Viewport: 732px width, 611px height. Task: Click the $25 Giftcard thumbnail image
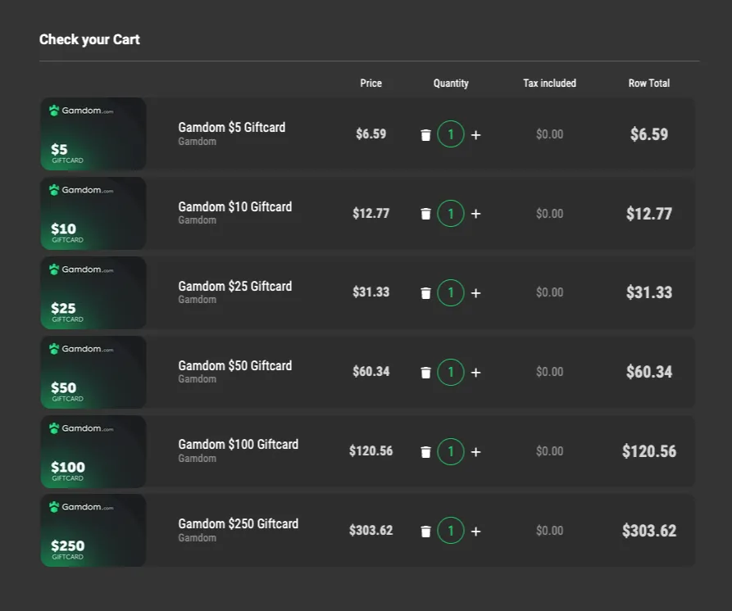point(93,292)
